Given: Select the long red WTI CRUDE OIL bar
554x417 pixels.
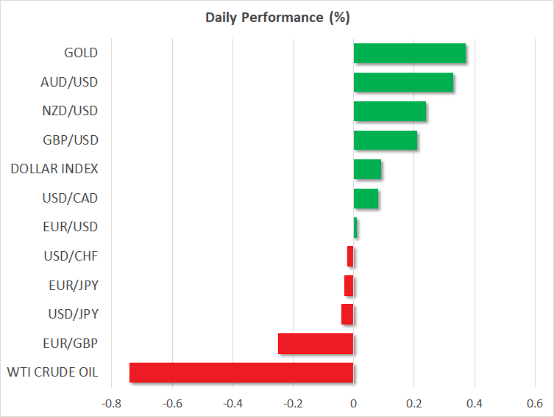Looking at the screenshot, I should click(241, 372).
